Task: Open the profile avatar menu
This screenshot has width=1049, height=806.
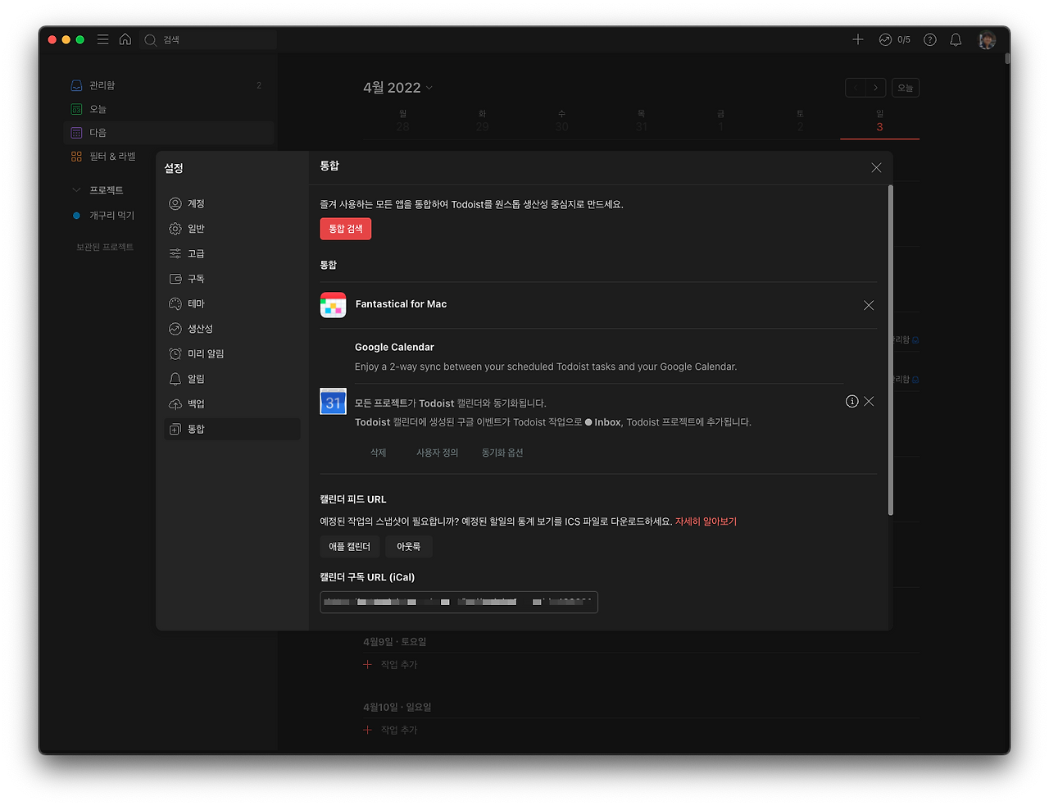Action: 987,39
